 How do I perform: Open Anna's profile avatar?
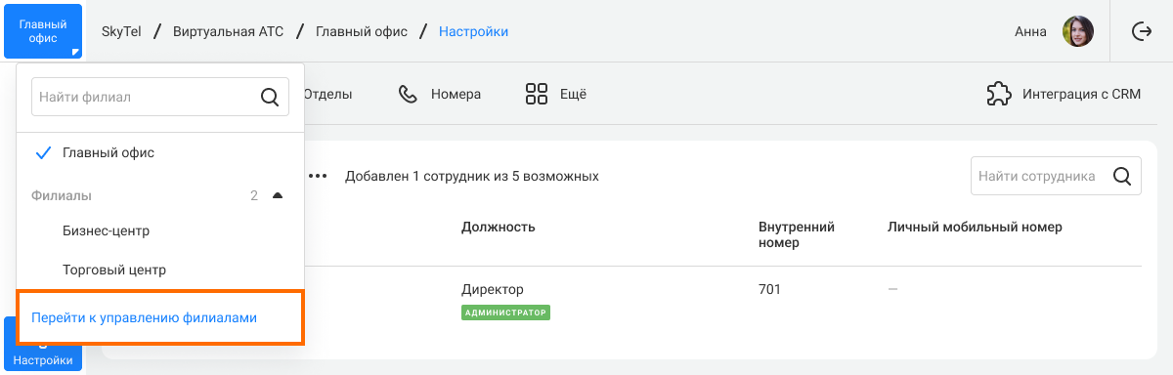1078,31
